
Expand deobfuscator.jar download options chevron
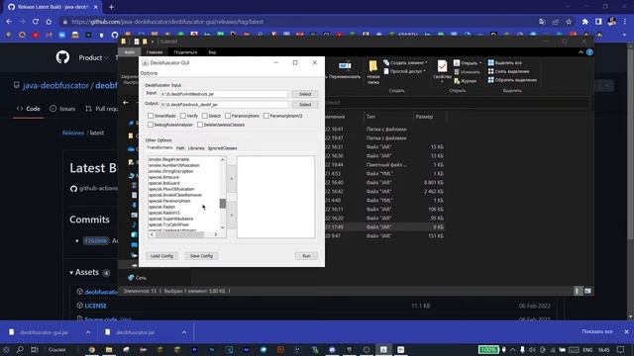pos(184,332)
